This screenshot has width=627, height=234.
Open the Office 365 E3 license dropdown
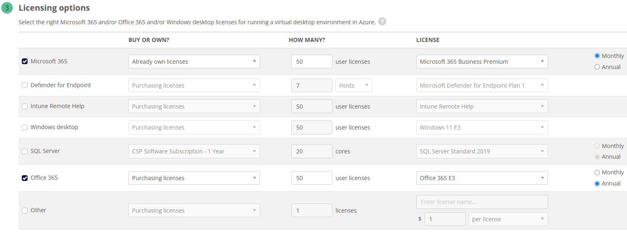coord(482,178)
